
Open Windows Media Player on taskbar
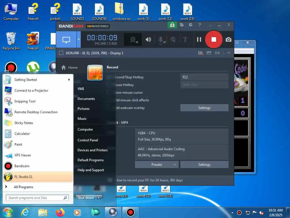click(x=77, y=212)
